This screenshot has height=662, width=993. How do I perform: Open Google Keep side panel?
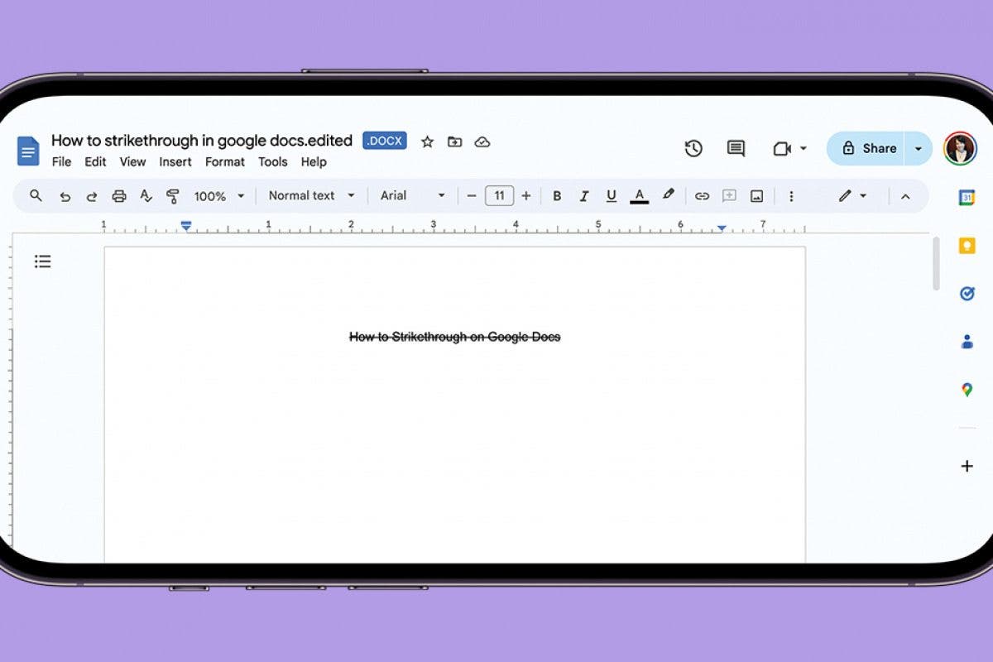coord(967,246)
